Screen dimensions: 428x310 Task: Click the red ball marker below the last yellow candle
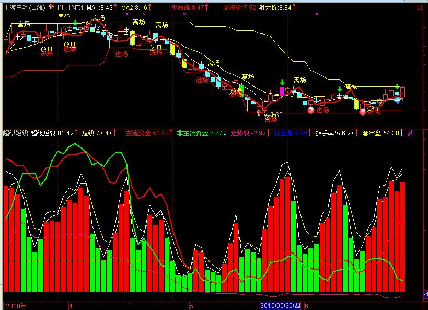[362, 112]
